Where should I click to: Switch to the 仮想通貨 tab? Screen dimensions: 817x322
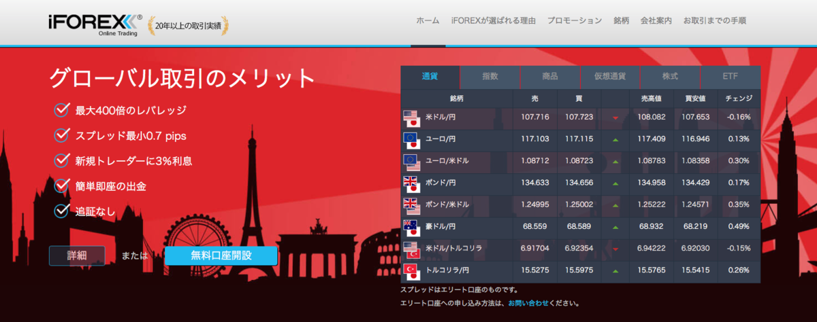[x=610, y=77]
